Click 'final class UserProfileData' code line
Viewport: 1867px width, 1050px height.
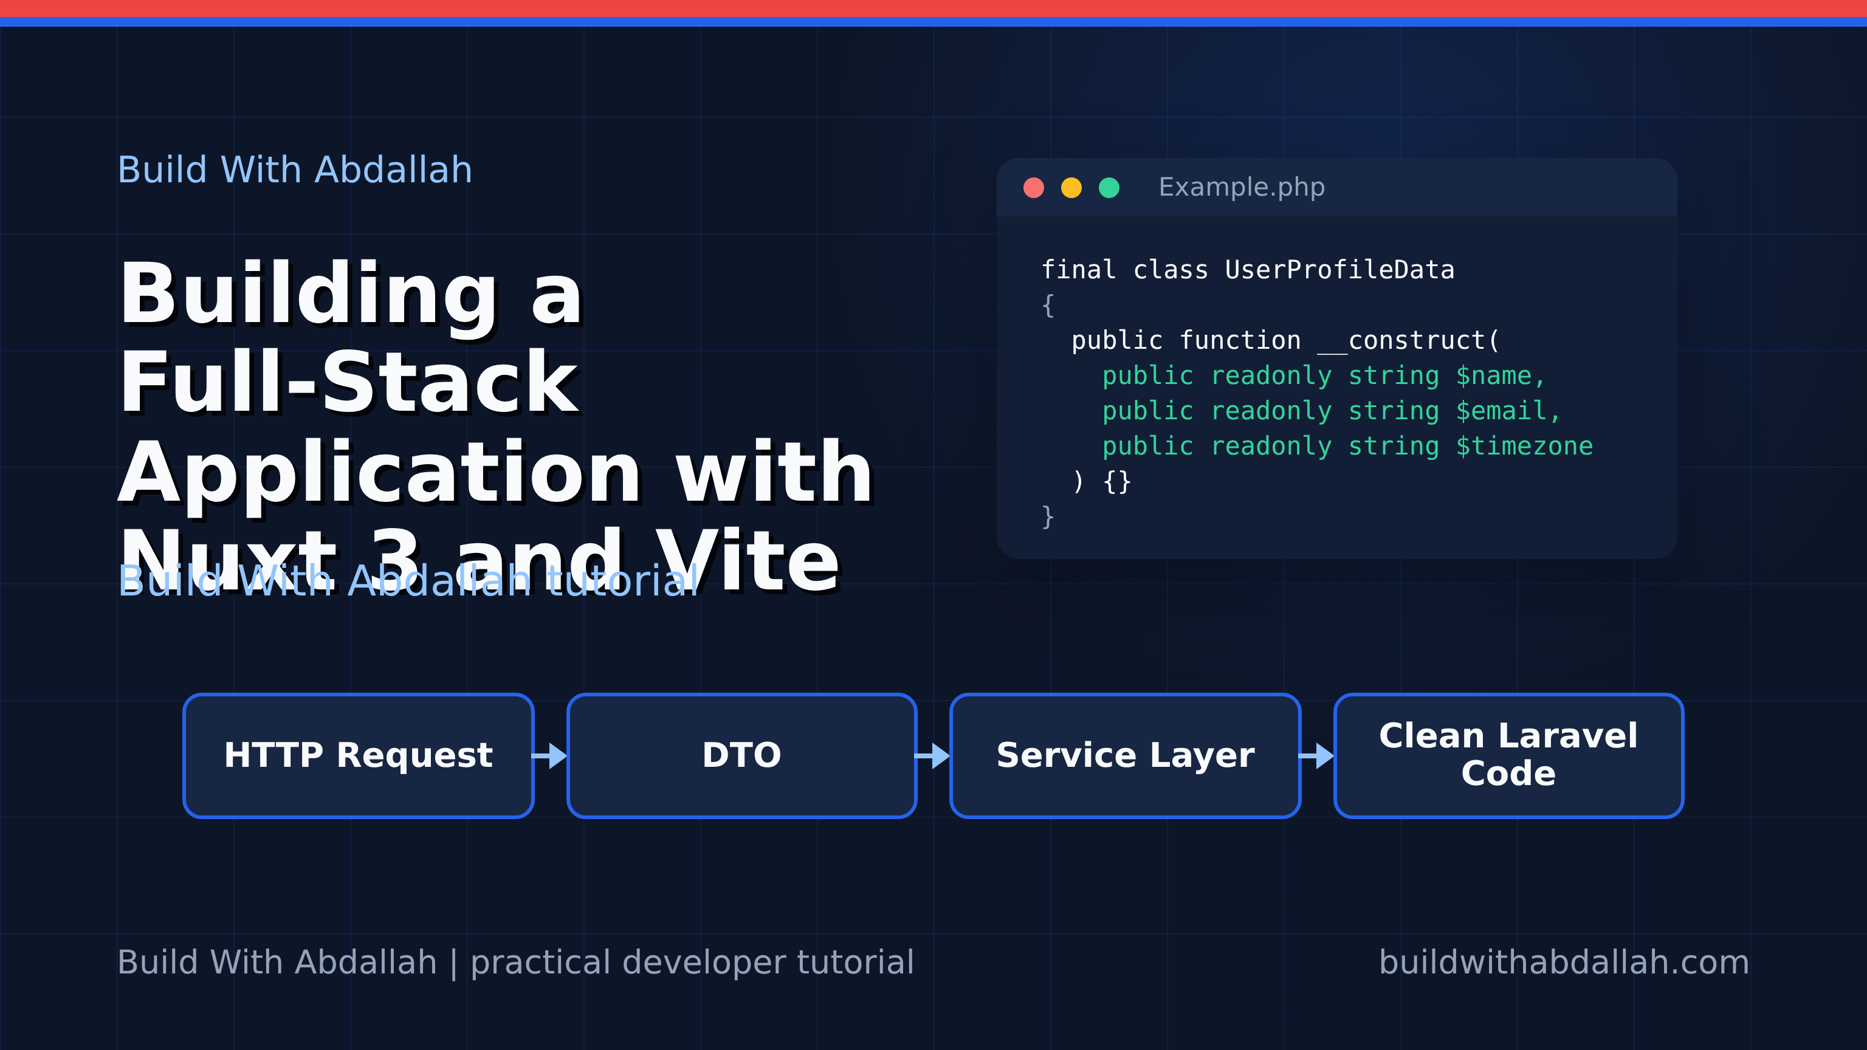[1248, 270]
